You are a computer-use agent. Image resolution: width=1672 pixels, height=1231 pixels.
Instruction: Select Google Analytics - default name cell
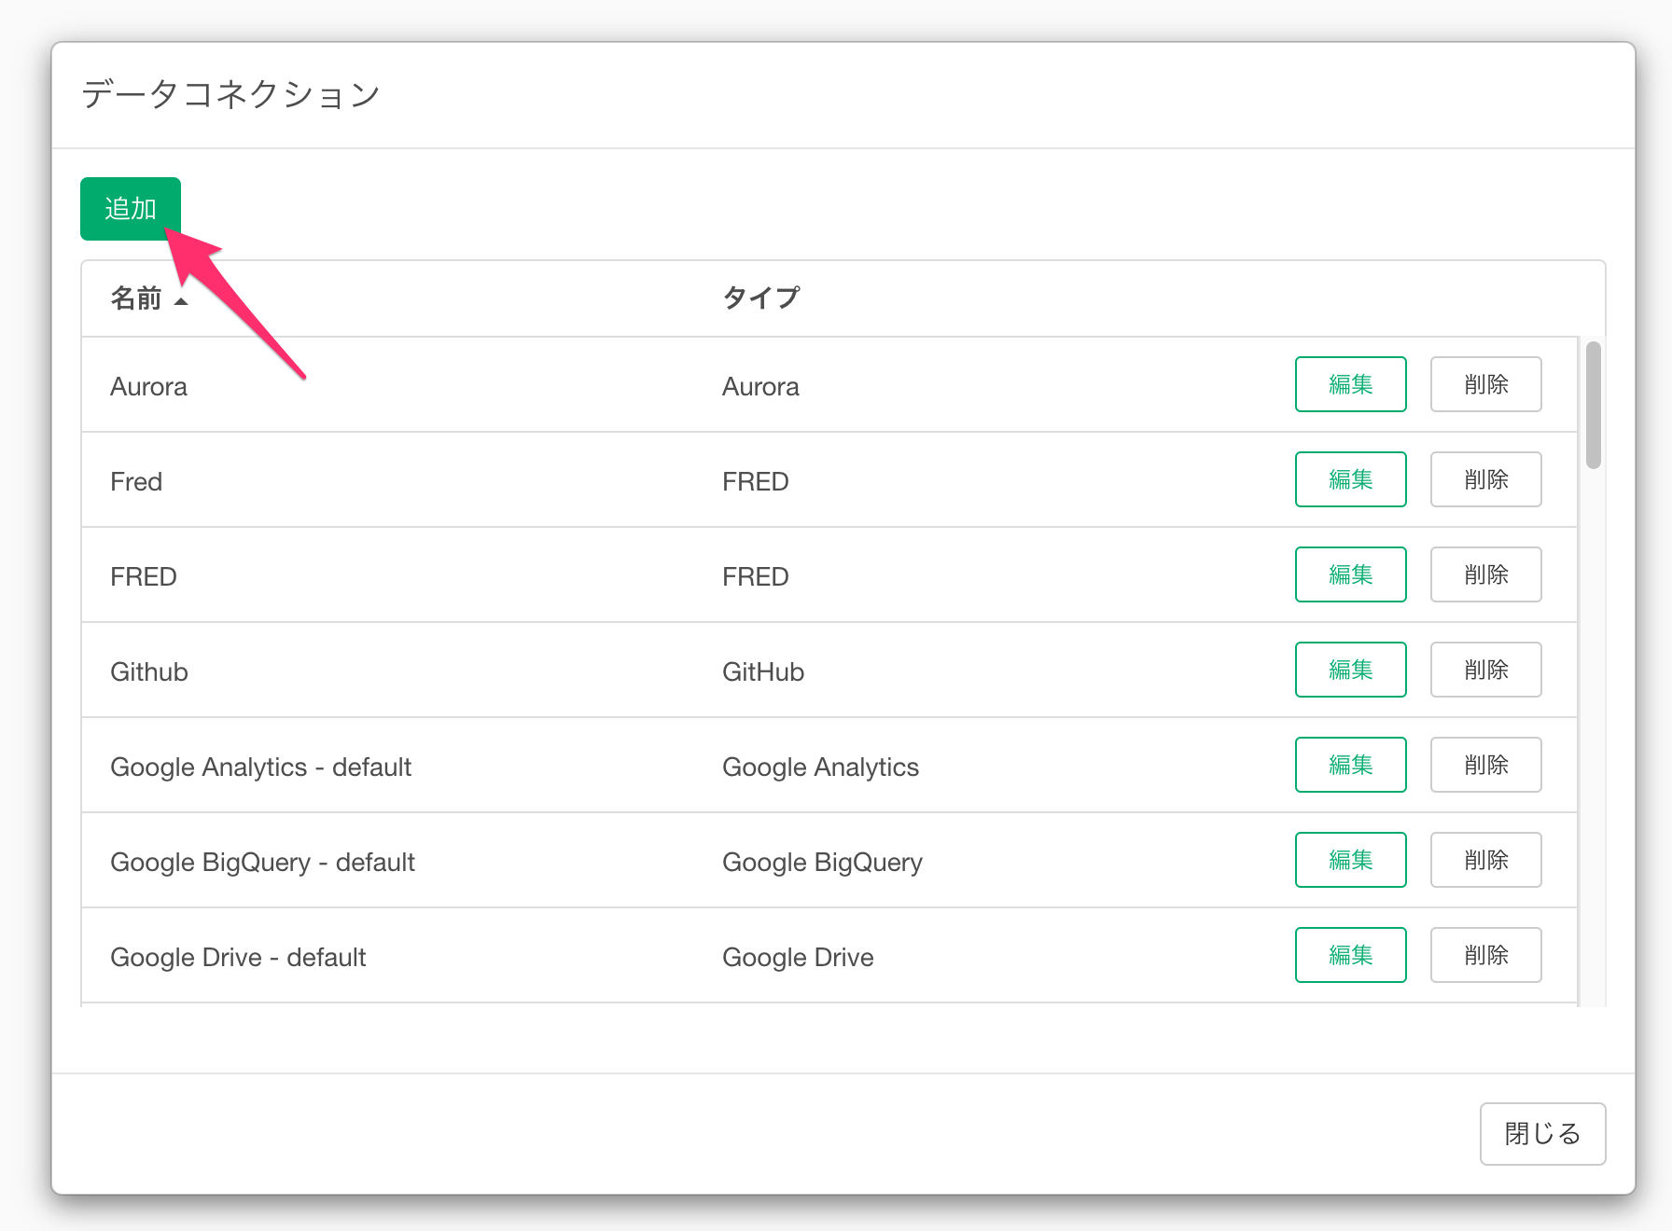point(260,768)
